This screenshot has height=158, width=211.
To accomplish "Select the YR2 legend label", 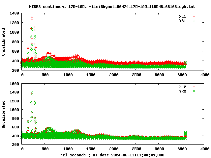I will [x=182, y=91].
